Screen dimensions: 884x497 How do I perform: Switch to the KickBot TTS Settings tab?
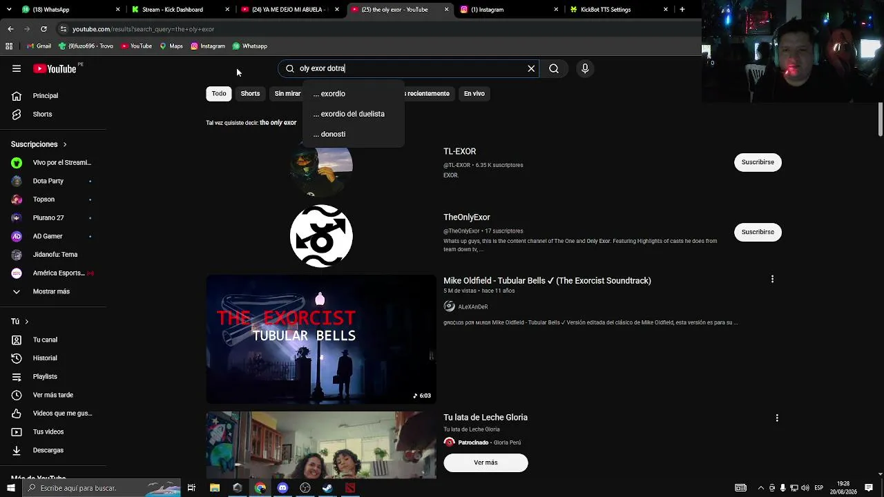point(619,10)
